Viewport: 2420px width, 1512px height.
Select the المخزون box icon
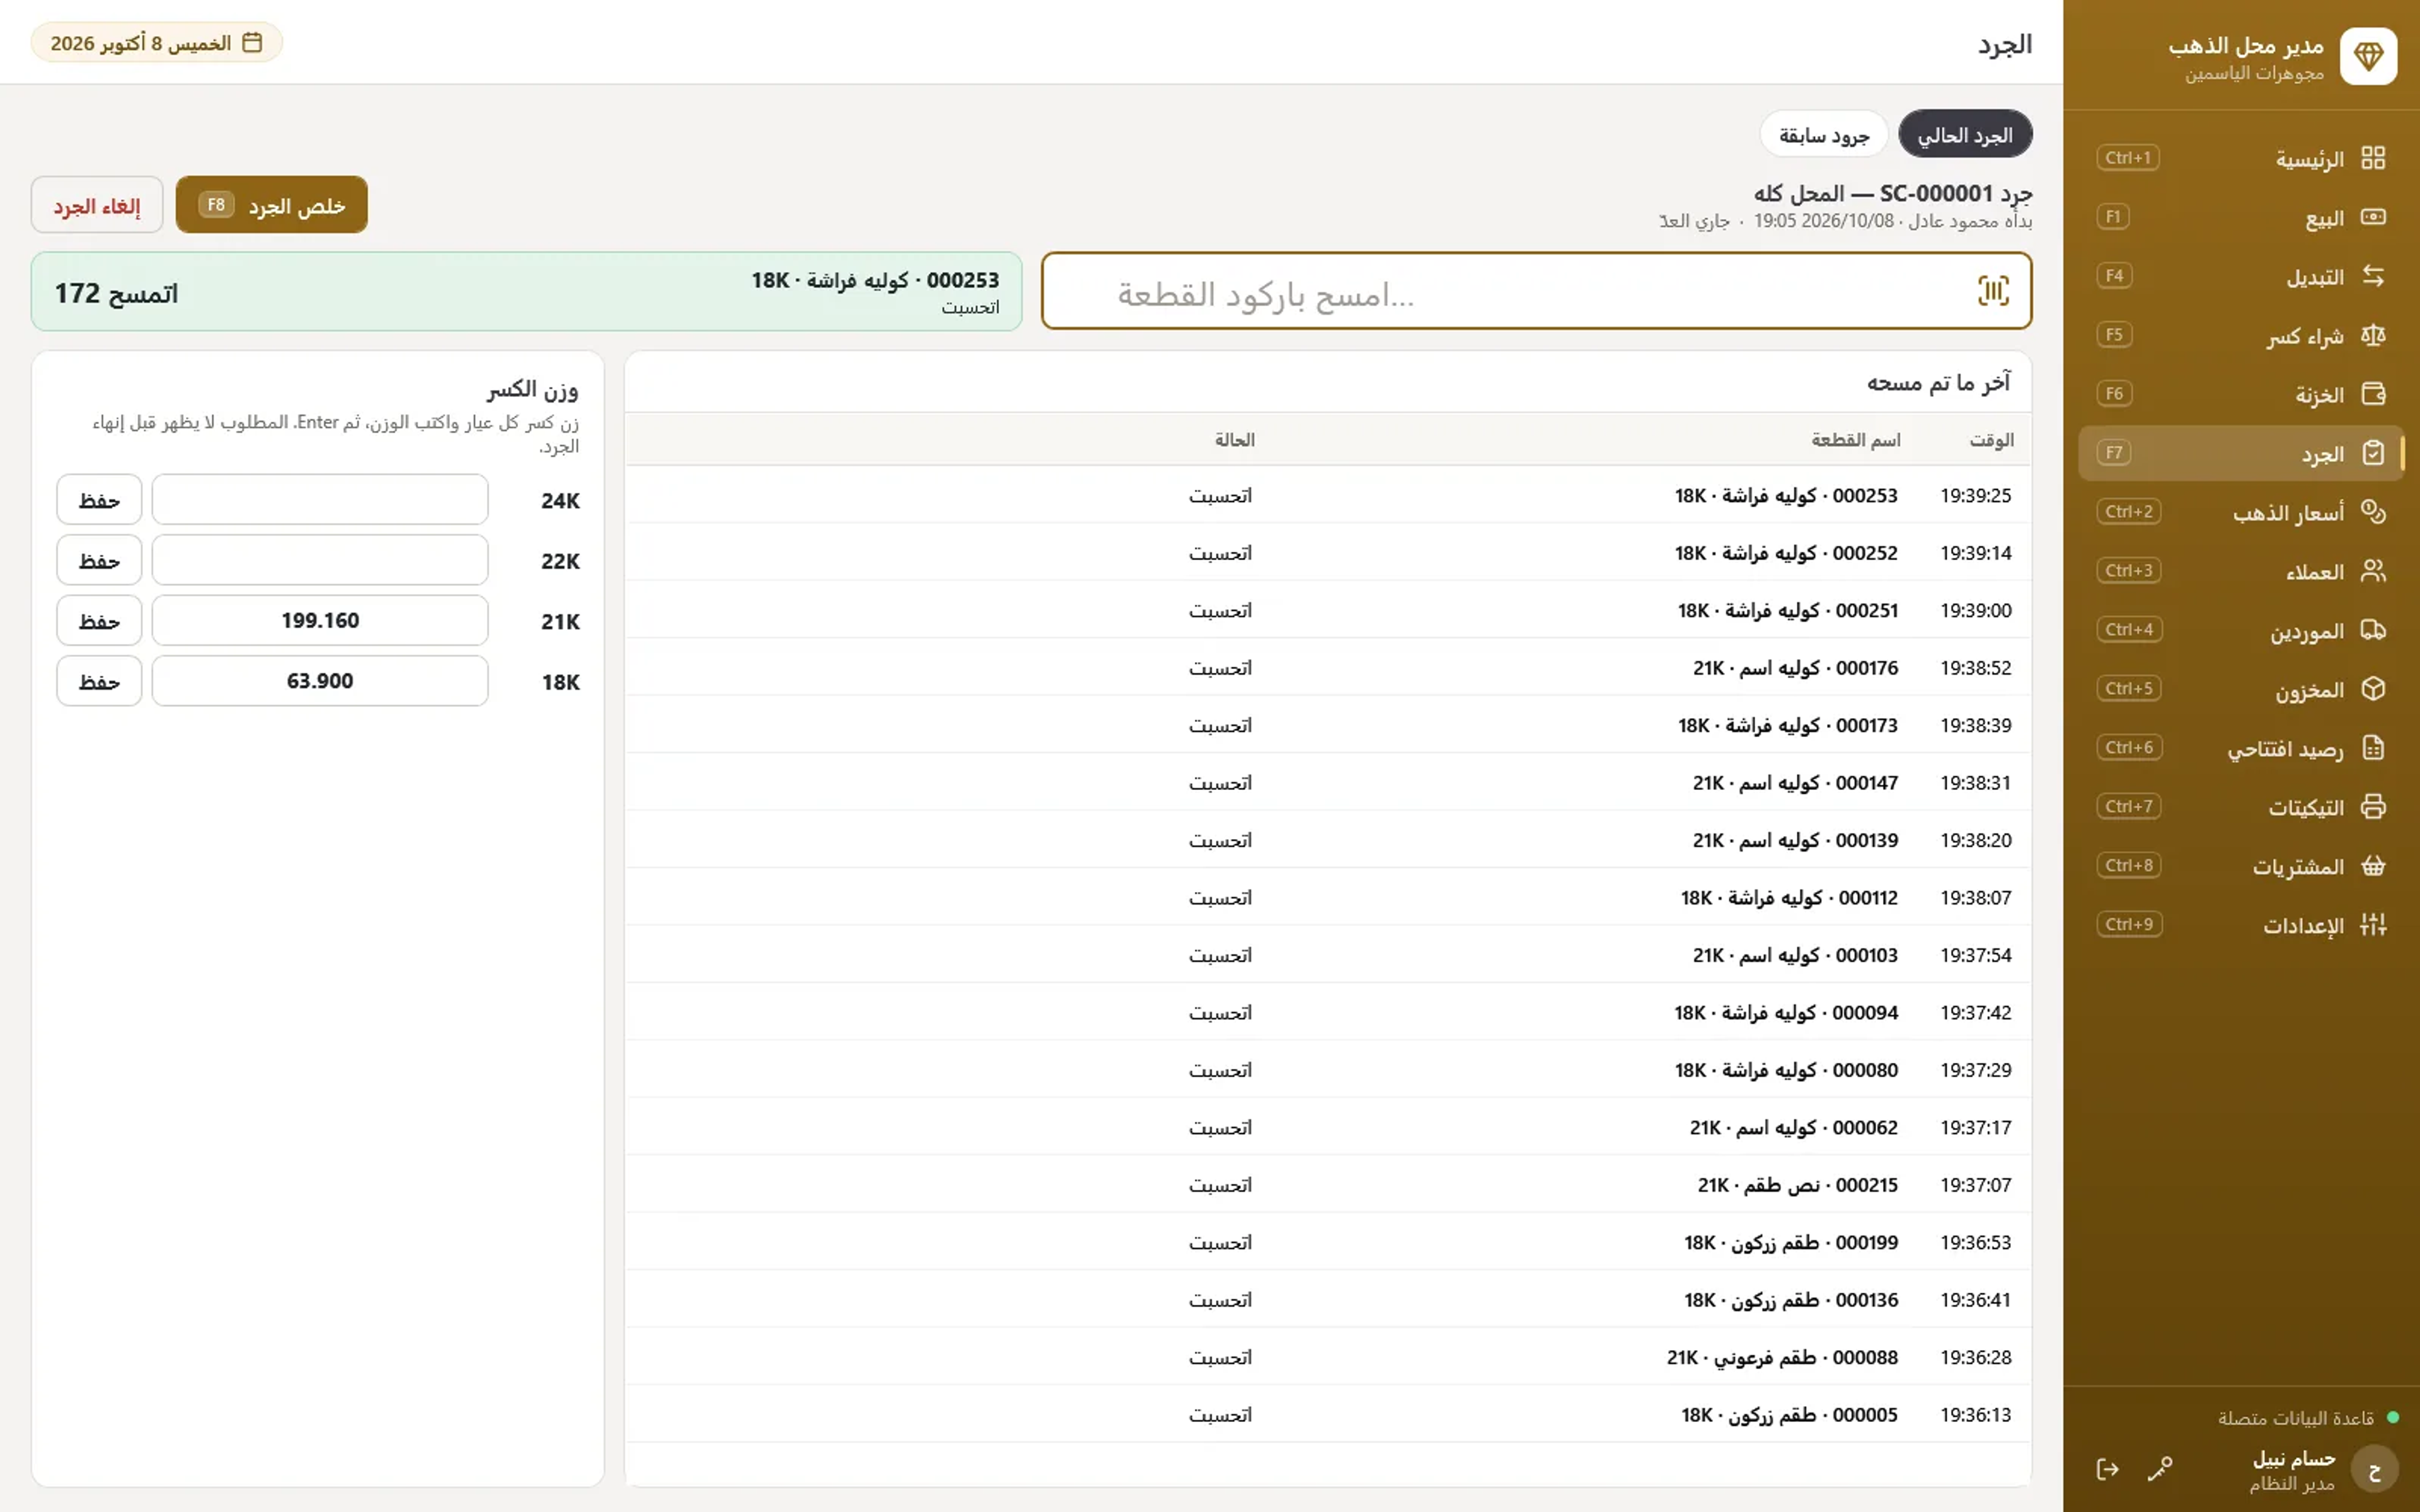click(2372, 689)
